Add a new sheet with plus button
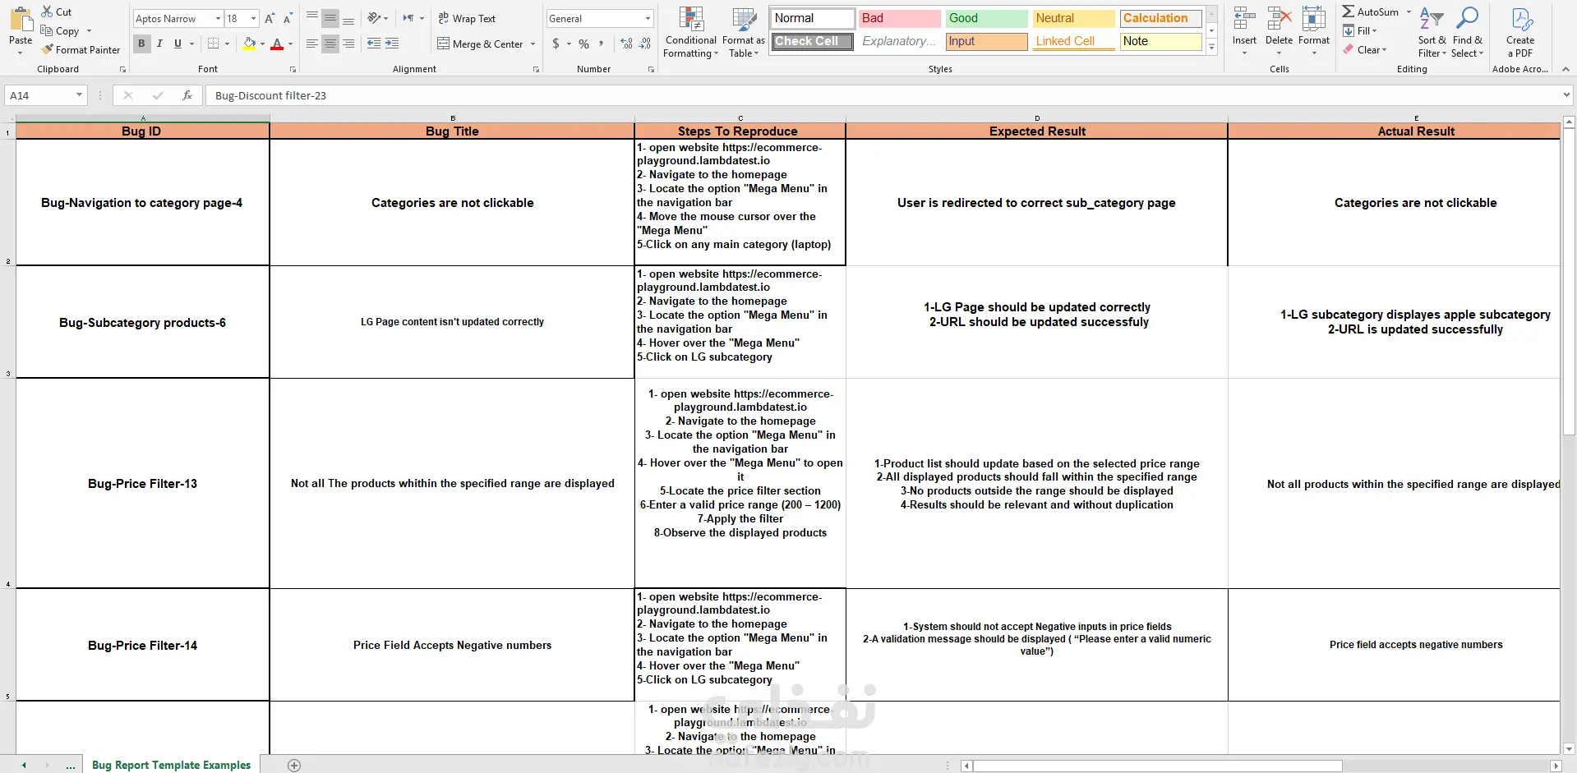 click(x=294, y=765)
